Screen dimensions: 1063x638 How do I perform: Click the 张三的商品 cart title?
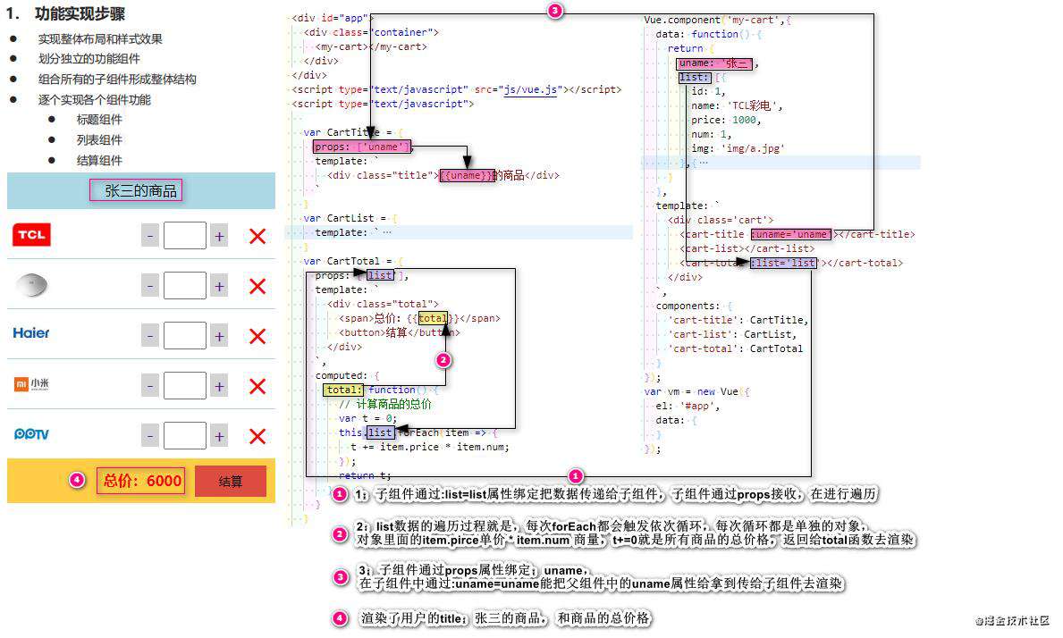point(140,191)
